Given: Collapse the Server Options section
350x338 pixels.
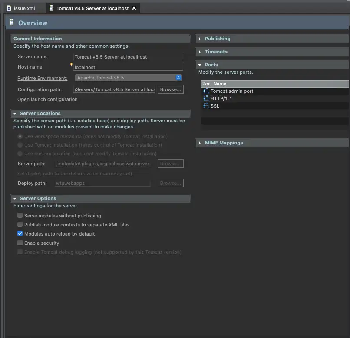Looking at the screenshot, I should pos(15,199).
